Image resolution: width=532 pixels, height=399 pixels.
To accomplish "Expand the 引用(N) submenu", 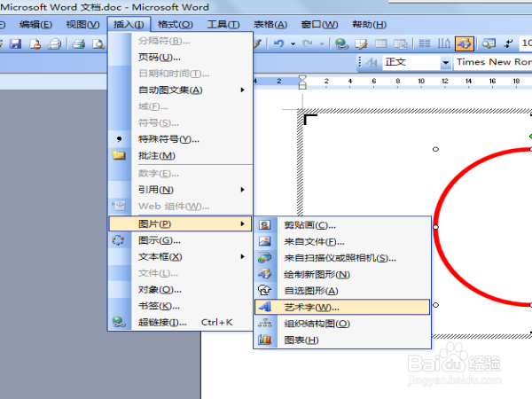I will pyautogui.click(x=181, y=190).
